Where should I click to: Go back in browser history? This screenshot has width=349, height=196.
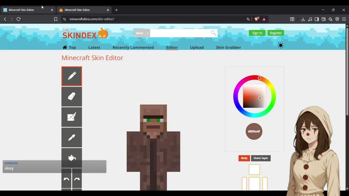(x=5, y=19)
